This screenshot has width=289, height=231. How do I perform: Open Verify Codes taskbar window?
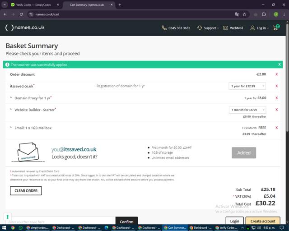click(227, 228)
